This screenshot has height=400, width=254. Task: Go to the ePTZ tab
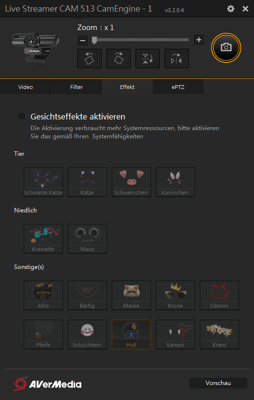(178, 87)
